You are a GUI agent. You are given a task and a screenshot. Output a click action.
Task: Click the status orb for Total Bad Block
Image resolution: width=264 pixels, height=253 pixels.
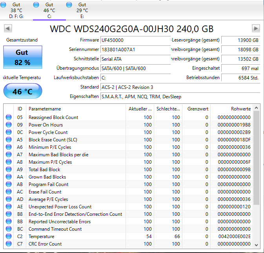9,169
